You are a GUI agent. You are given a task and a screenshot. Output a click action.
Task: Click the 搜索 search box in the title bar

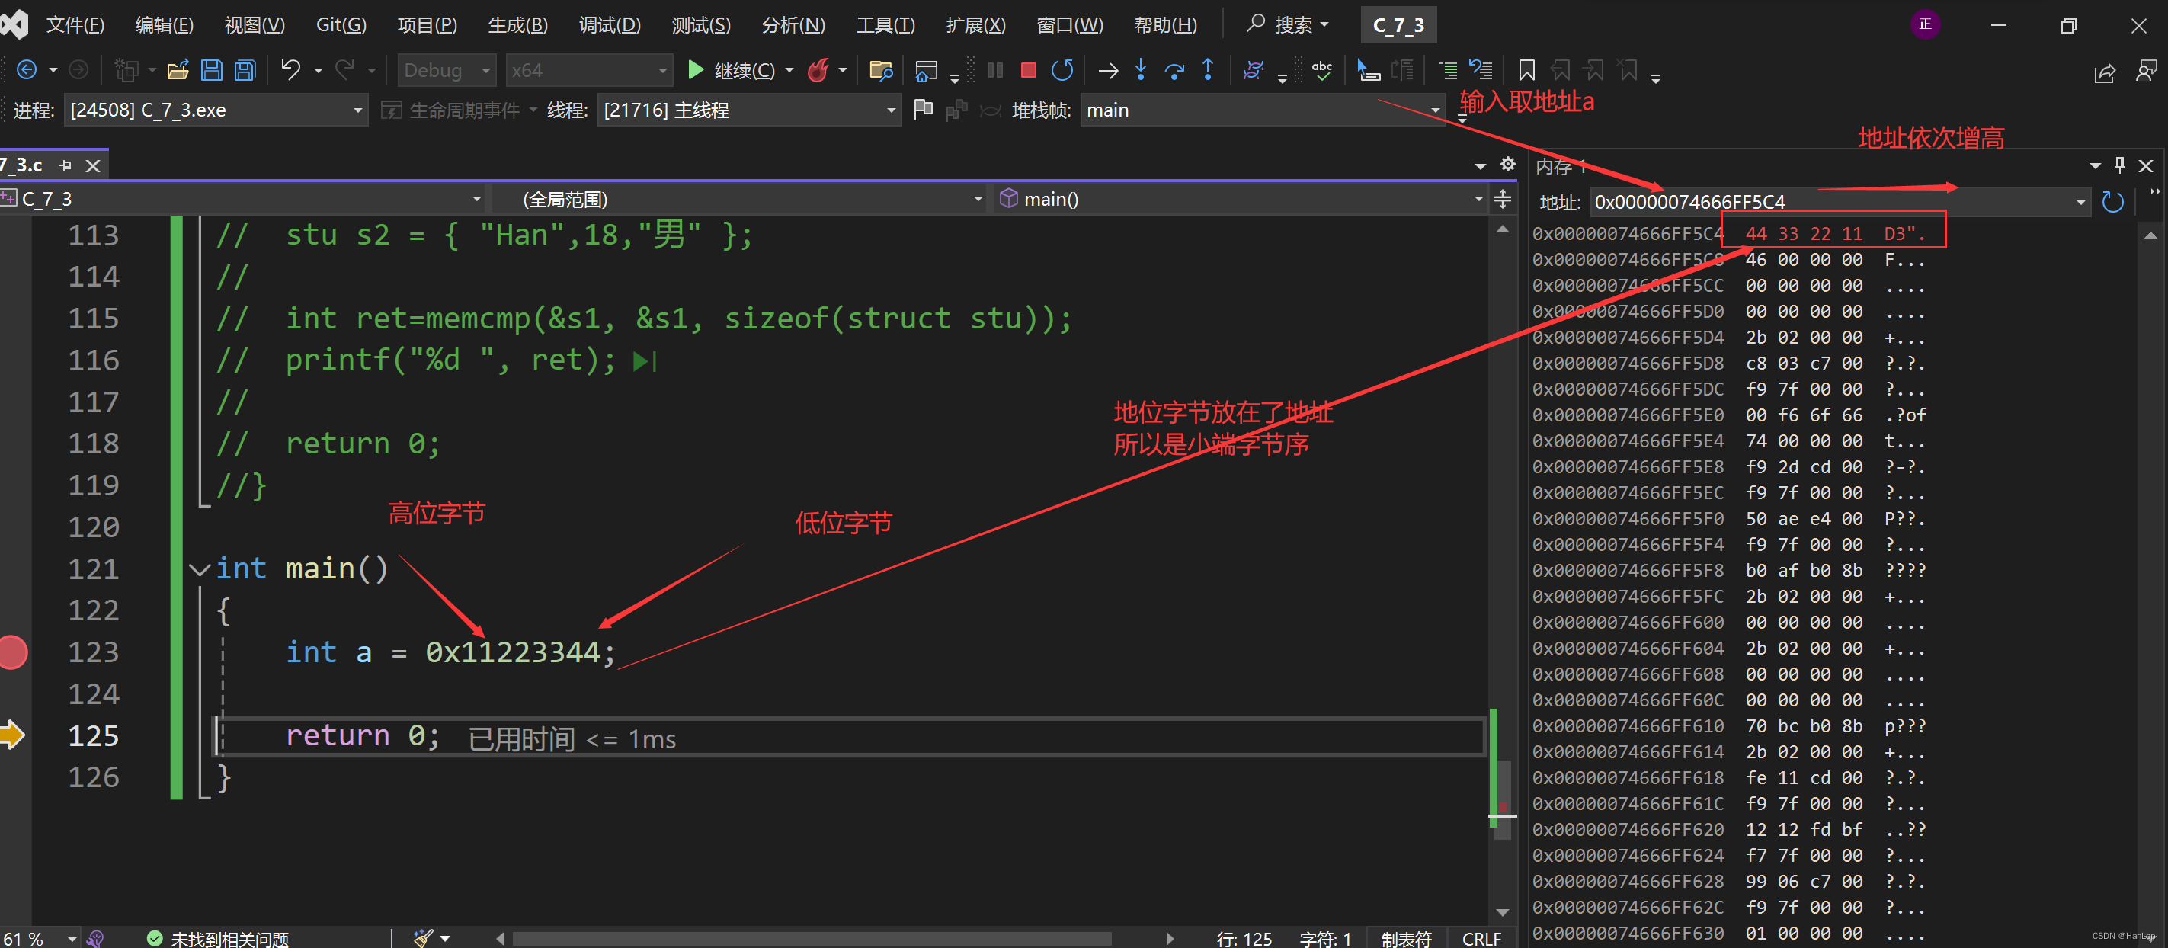coord(1288,25)
